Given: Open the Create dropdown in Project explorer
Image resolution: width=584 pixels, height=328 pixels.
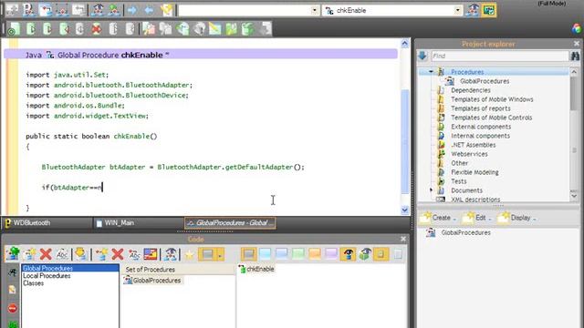Looking at the screenshot, I should coord(438,218).
